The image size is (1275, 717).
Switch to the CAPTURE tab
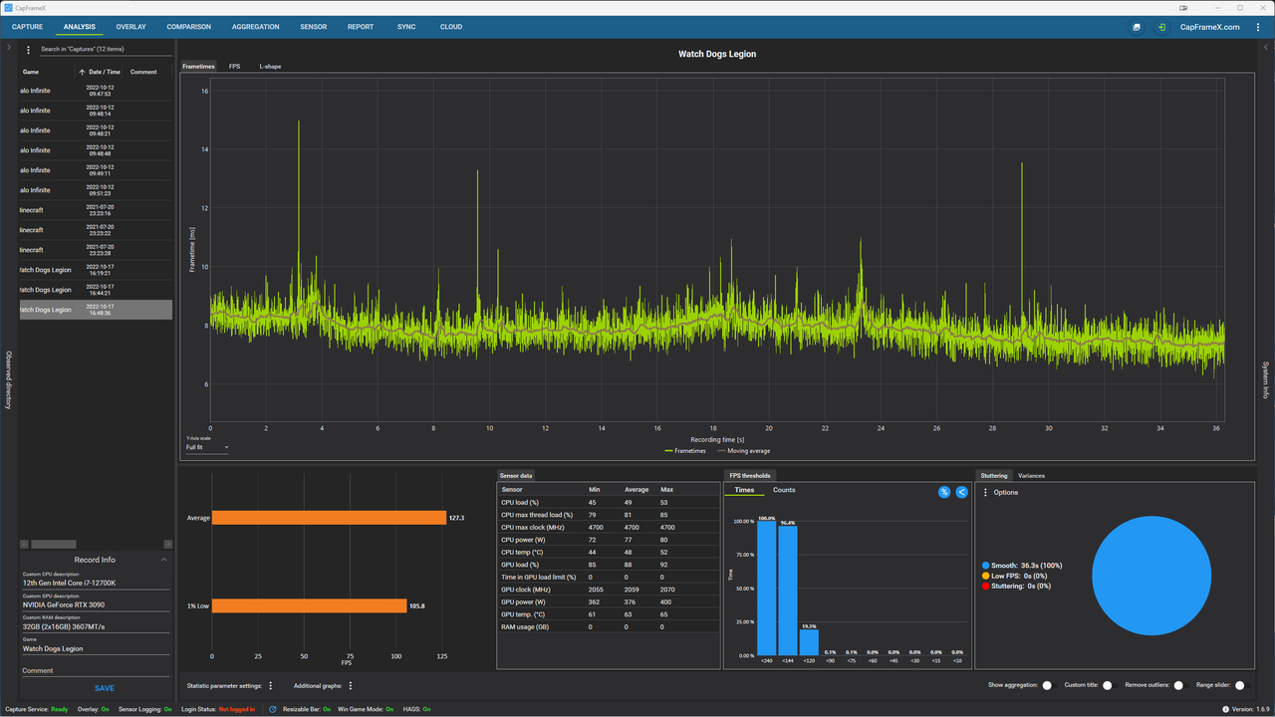click(28, 27)
